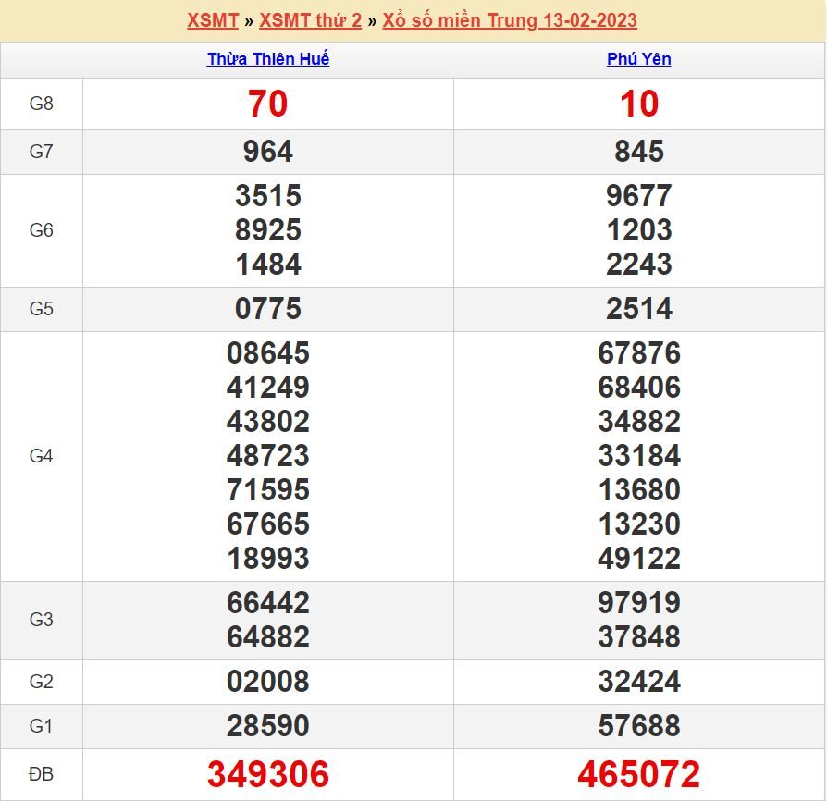
Task: Select the G8 row label
Action: pos(41,104)
